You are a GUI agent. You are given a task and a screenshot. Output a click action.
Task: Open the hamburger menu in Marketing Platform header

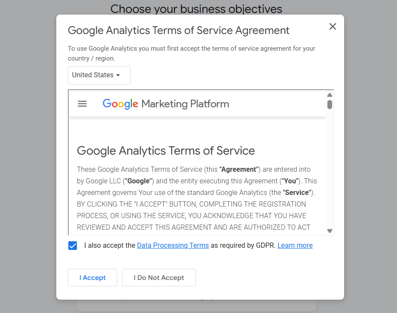(x=82, y=104)
